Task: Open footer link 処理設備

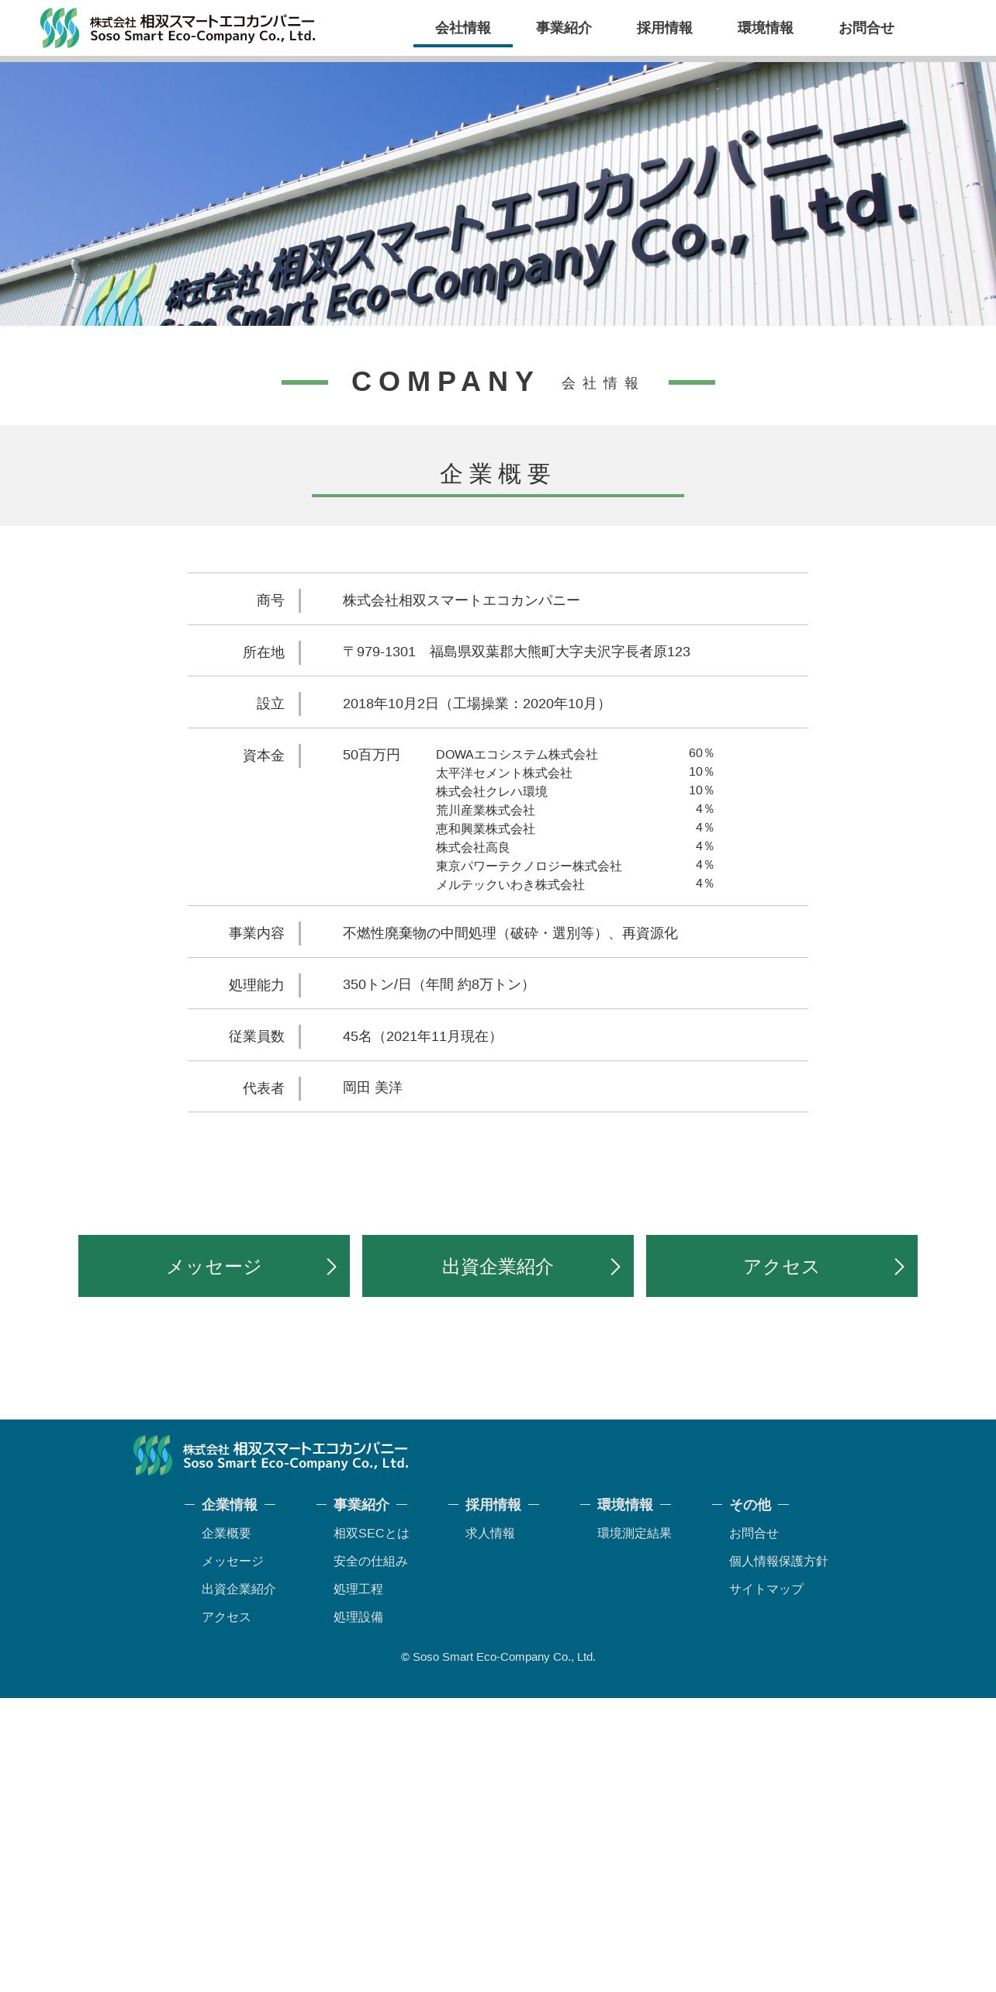Action: click(358, 1617)
